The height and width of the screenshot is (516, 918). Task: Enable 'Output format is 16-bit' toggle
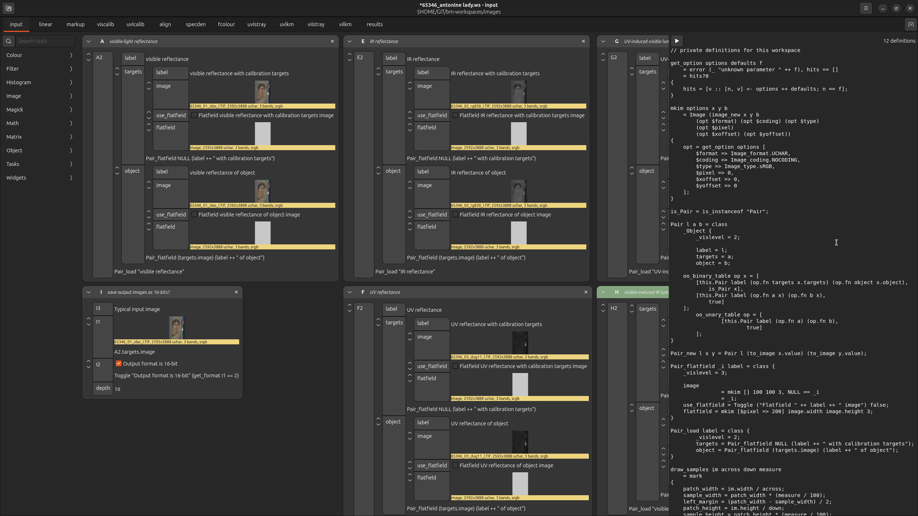pyautogui.click(x=118, y=364)
